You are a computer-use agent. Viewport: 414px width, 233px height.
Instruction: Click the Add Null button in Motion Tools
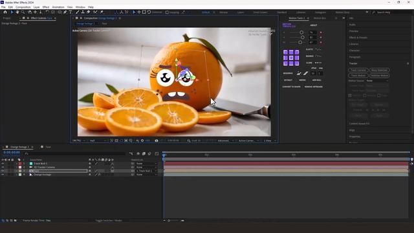[316, 80]
